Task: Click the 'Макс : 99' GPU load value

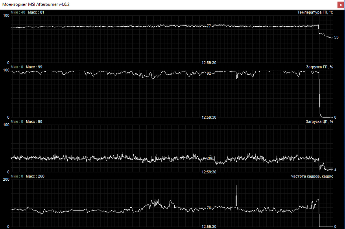Action: click(x=34, y=67)
